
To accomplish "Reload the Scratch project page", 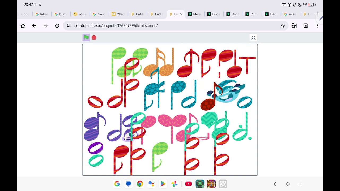I will point(57,26).
